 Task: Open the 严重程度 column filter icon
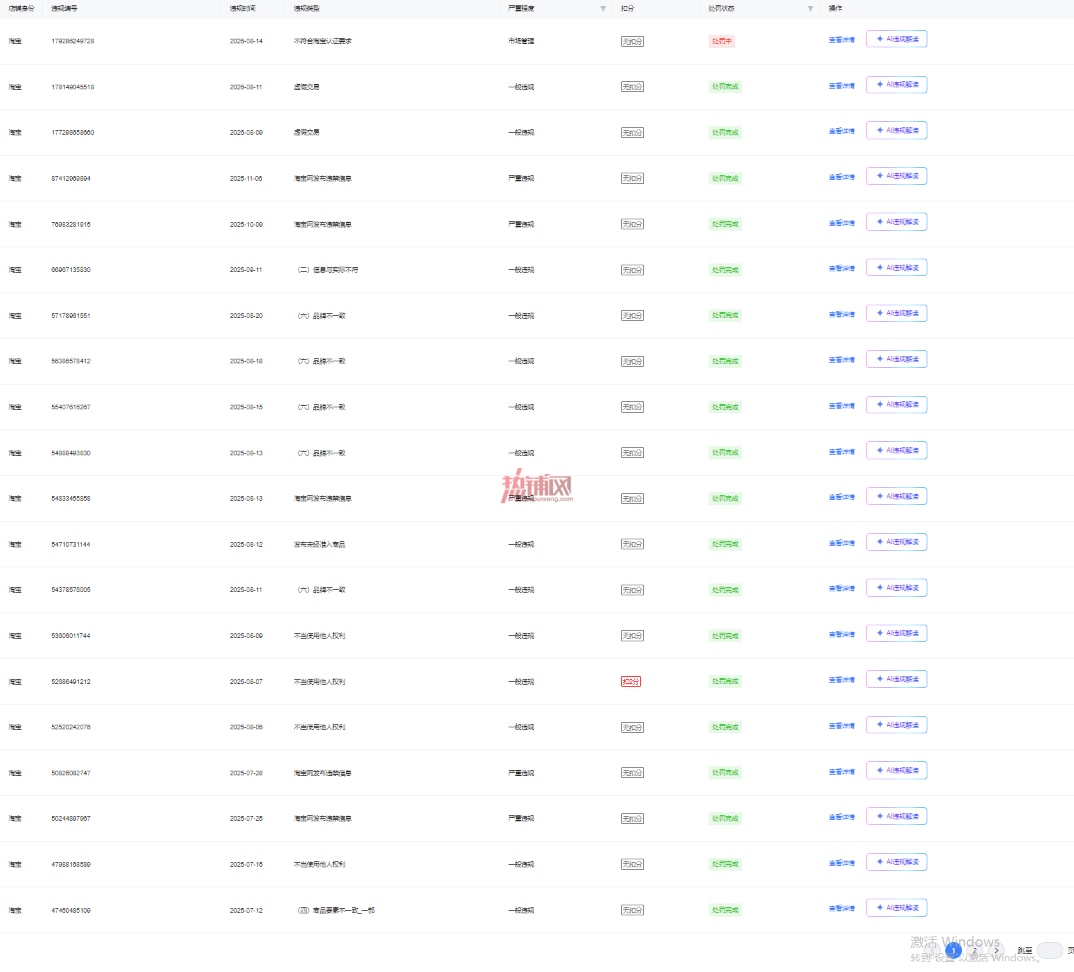(x=603, y=9)
